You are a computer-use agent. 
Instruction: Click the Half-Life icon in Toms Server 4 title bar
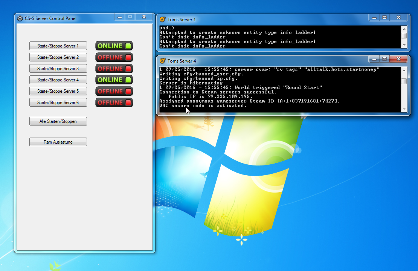163,61
